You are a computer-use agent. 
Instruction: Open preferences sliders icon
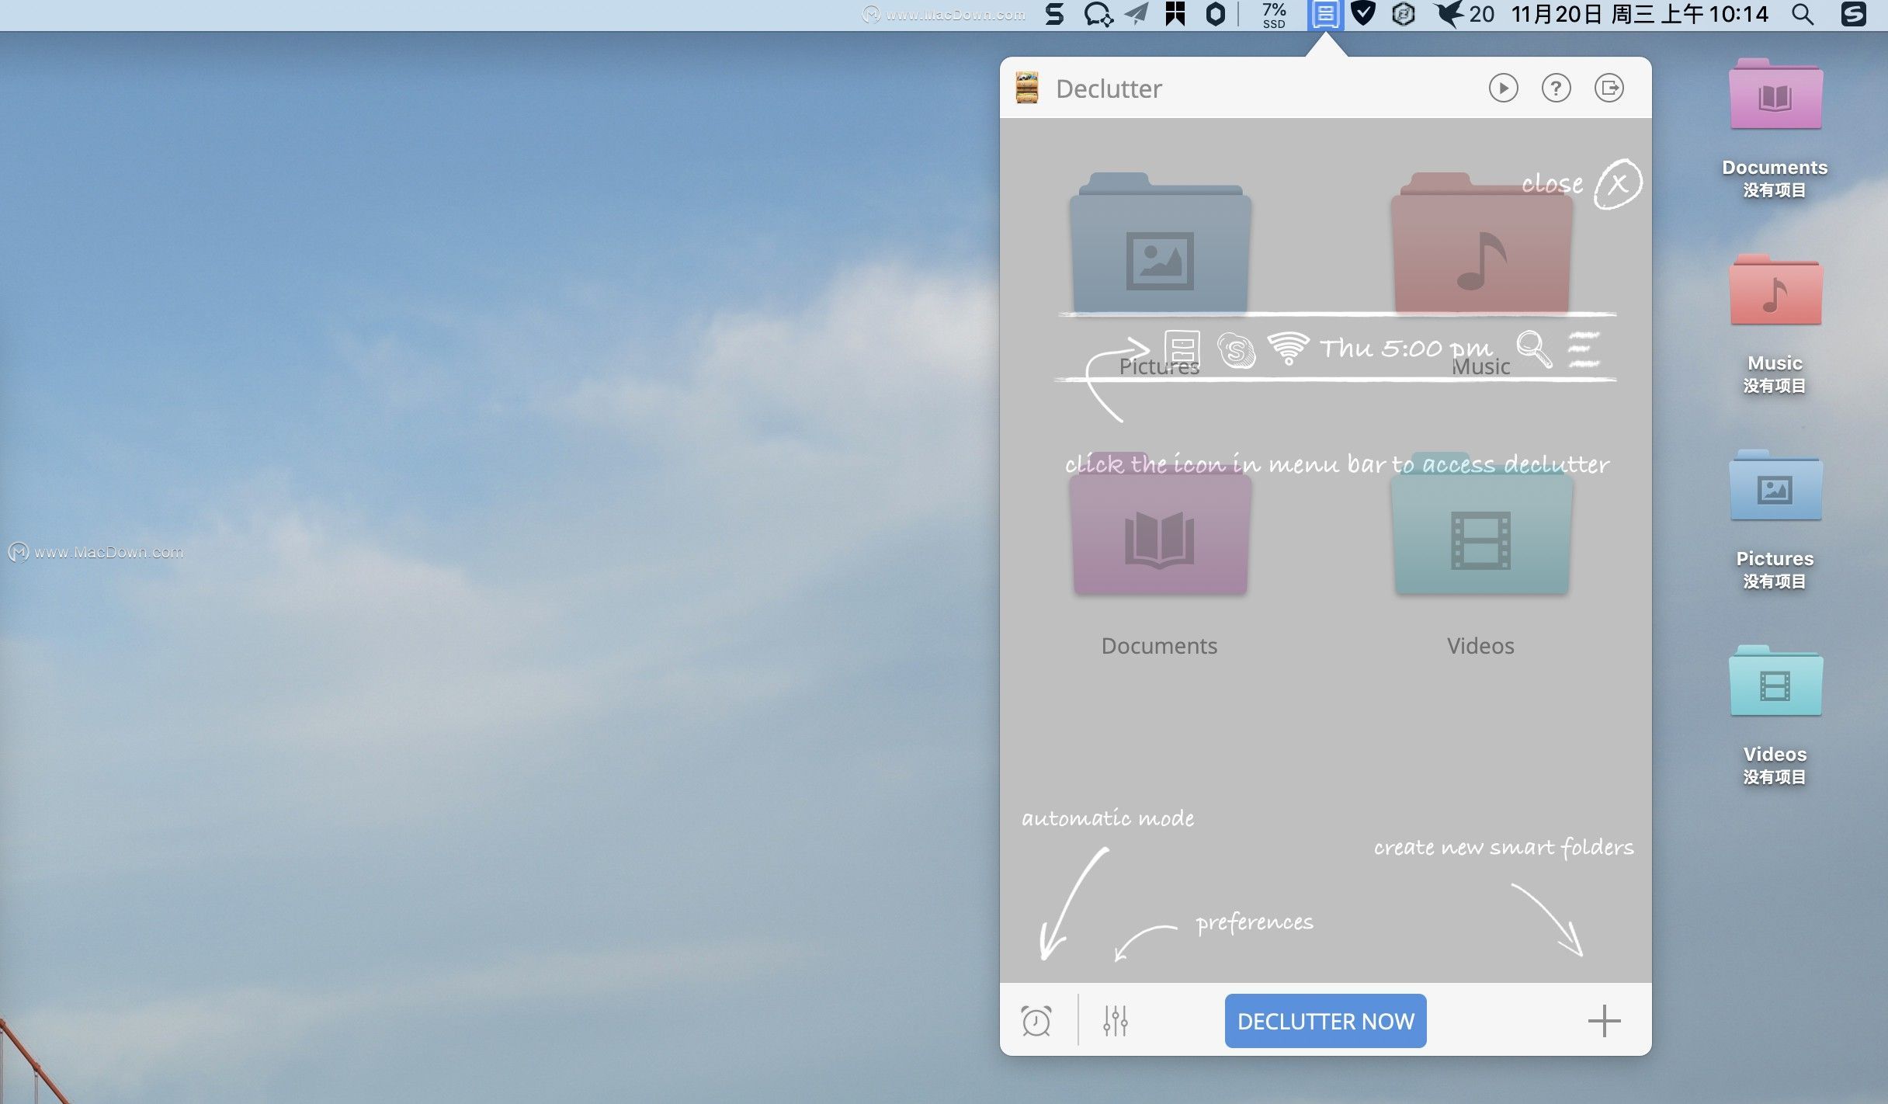click(x=1116, y=1021)
